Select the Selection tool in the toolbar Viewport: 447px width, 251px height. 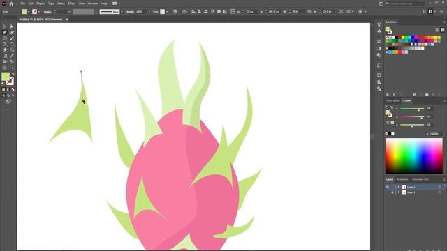pos(5,26)
